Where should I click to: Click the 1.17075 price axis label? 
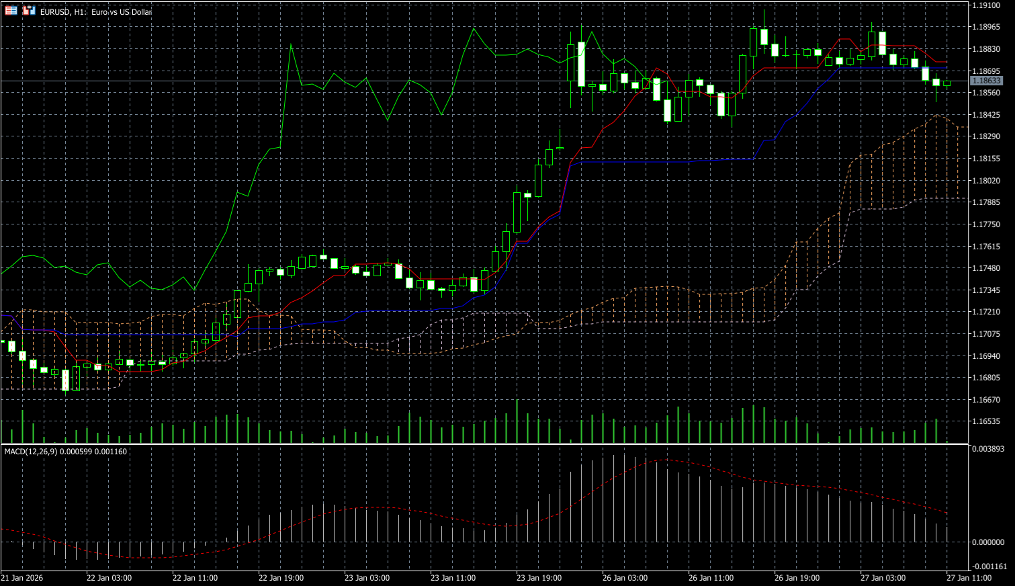click(x=987, y=334)
